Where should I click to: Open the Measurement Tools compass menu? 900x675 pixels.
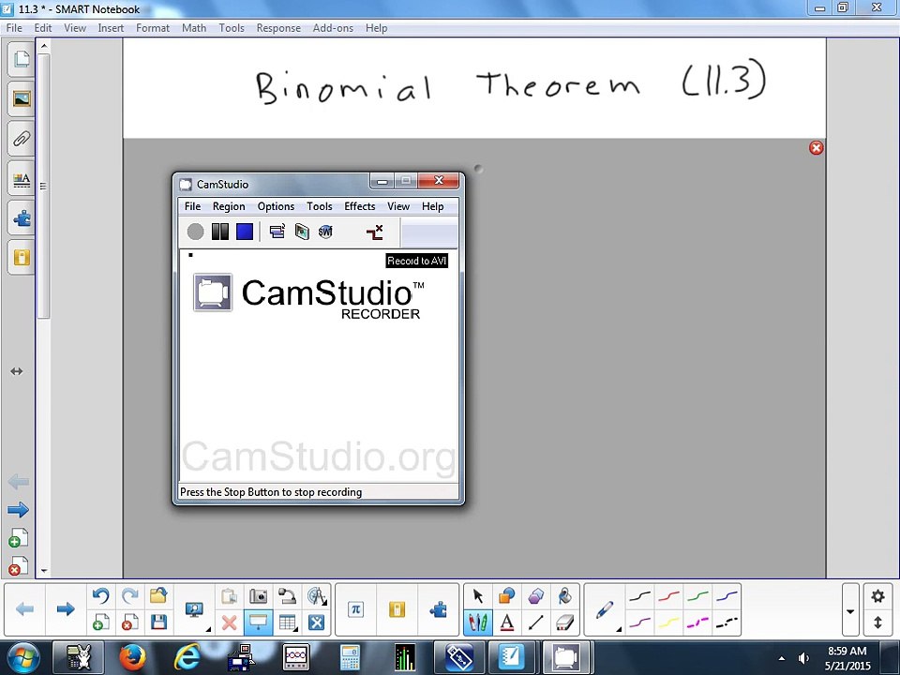[x=316, y=596]
